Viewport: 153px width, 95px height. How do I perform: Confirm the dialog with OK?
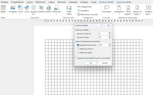point(91,63)
